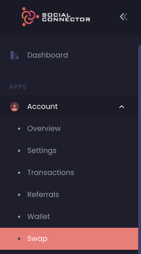Click the Dashboard palette icon

(15, 55)
